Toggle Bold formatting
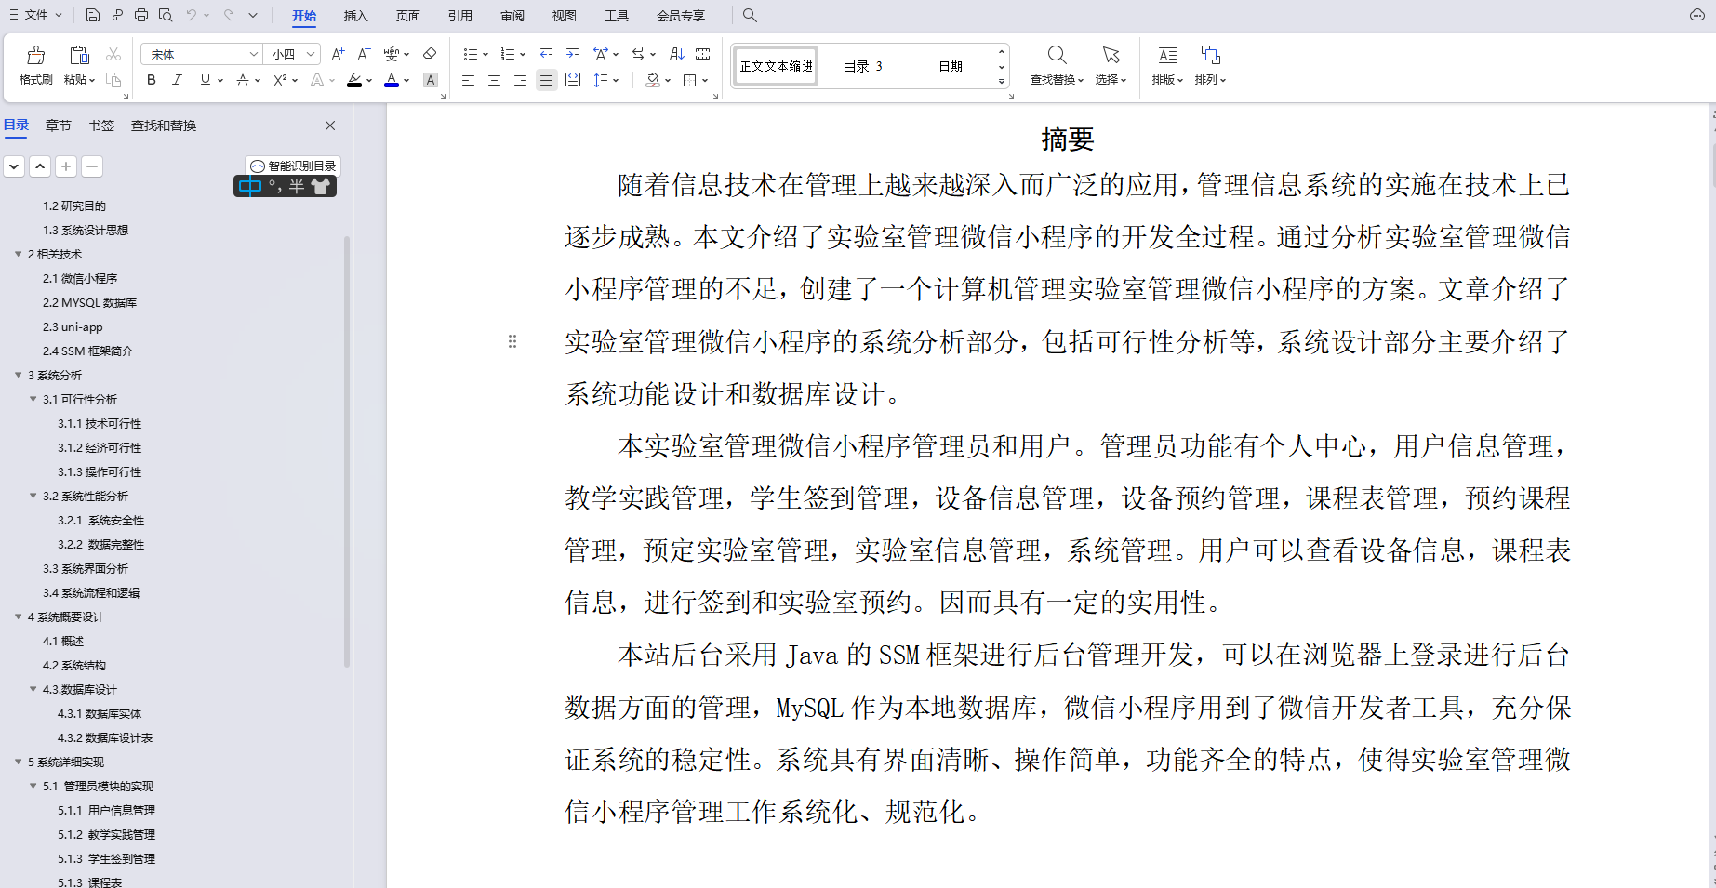Screen dimensions: 1716x888 tap(151, 80)
